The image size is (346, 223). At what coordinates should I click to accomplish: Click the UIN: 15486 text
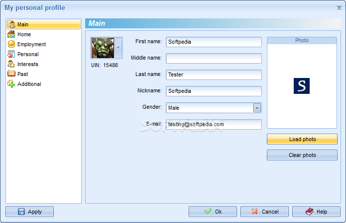click(105, 65)
